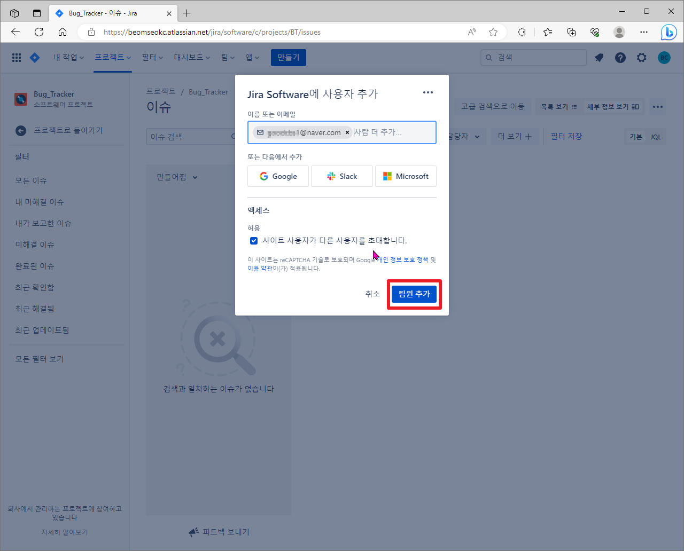This screenshot has height=551, width=684.
Task: Click the three-dots menu in the dialog
Action: [428, 92]
